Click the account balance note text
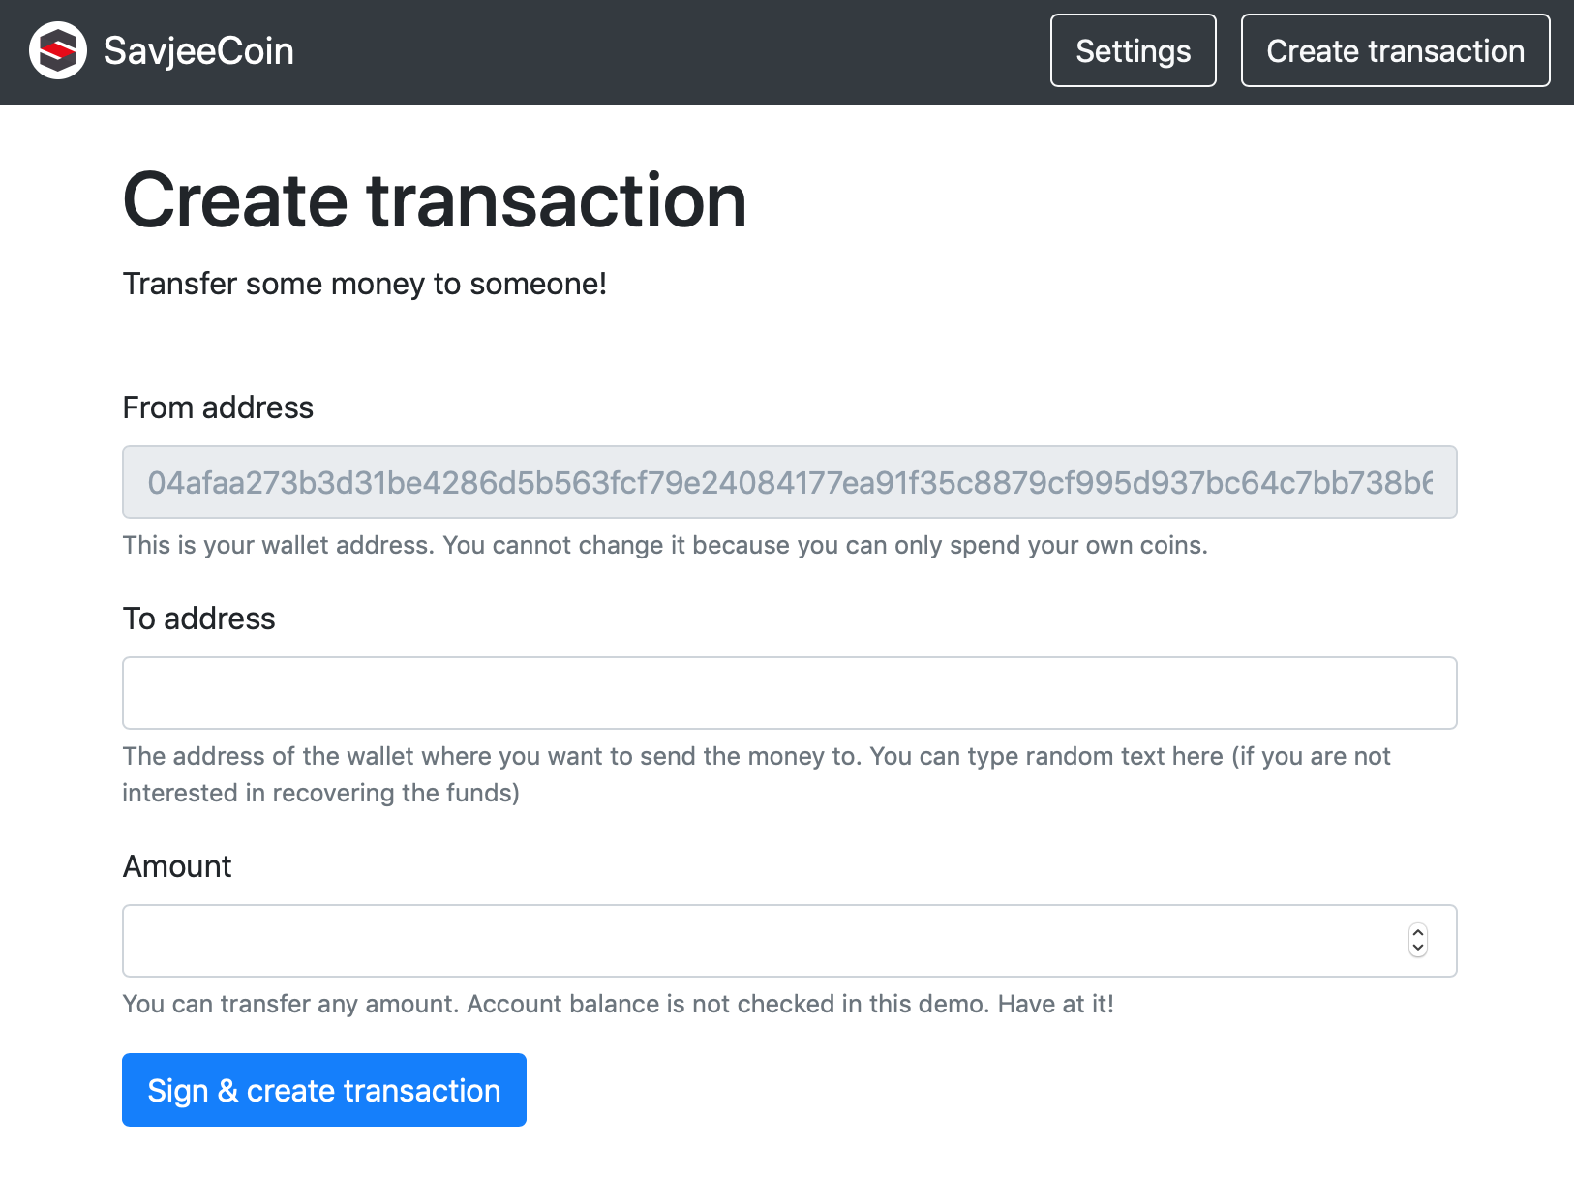 619,1004
